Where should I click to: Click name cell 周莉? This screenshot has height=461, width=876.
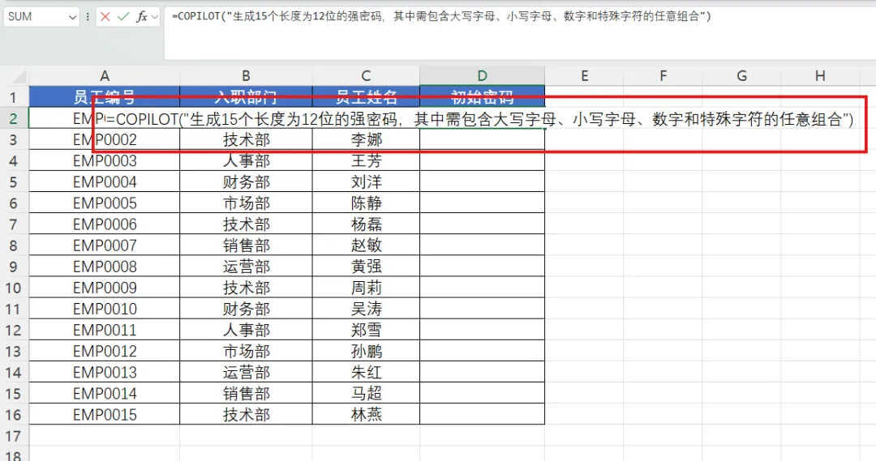(x=366, y=288)
